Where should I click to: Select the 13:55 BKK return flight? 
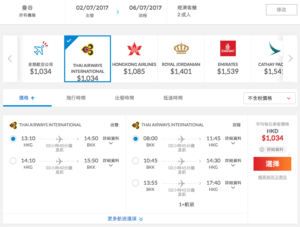pyautogui.click(x=136, y=183)
